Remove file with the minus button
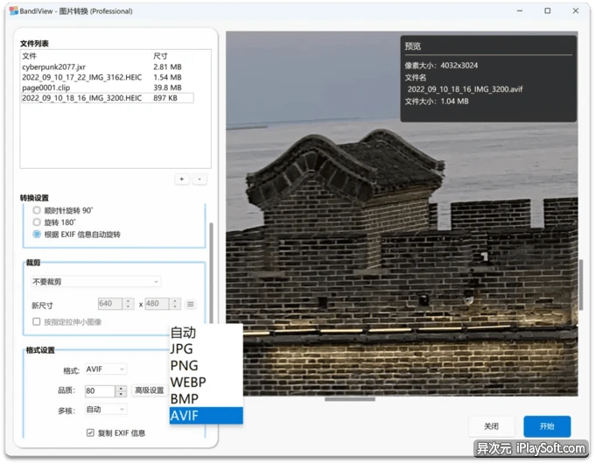This screenshot has width=595, height=464. click(x=199, y=179)
